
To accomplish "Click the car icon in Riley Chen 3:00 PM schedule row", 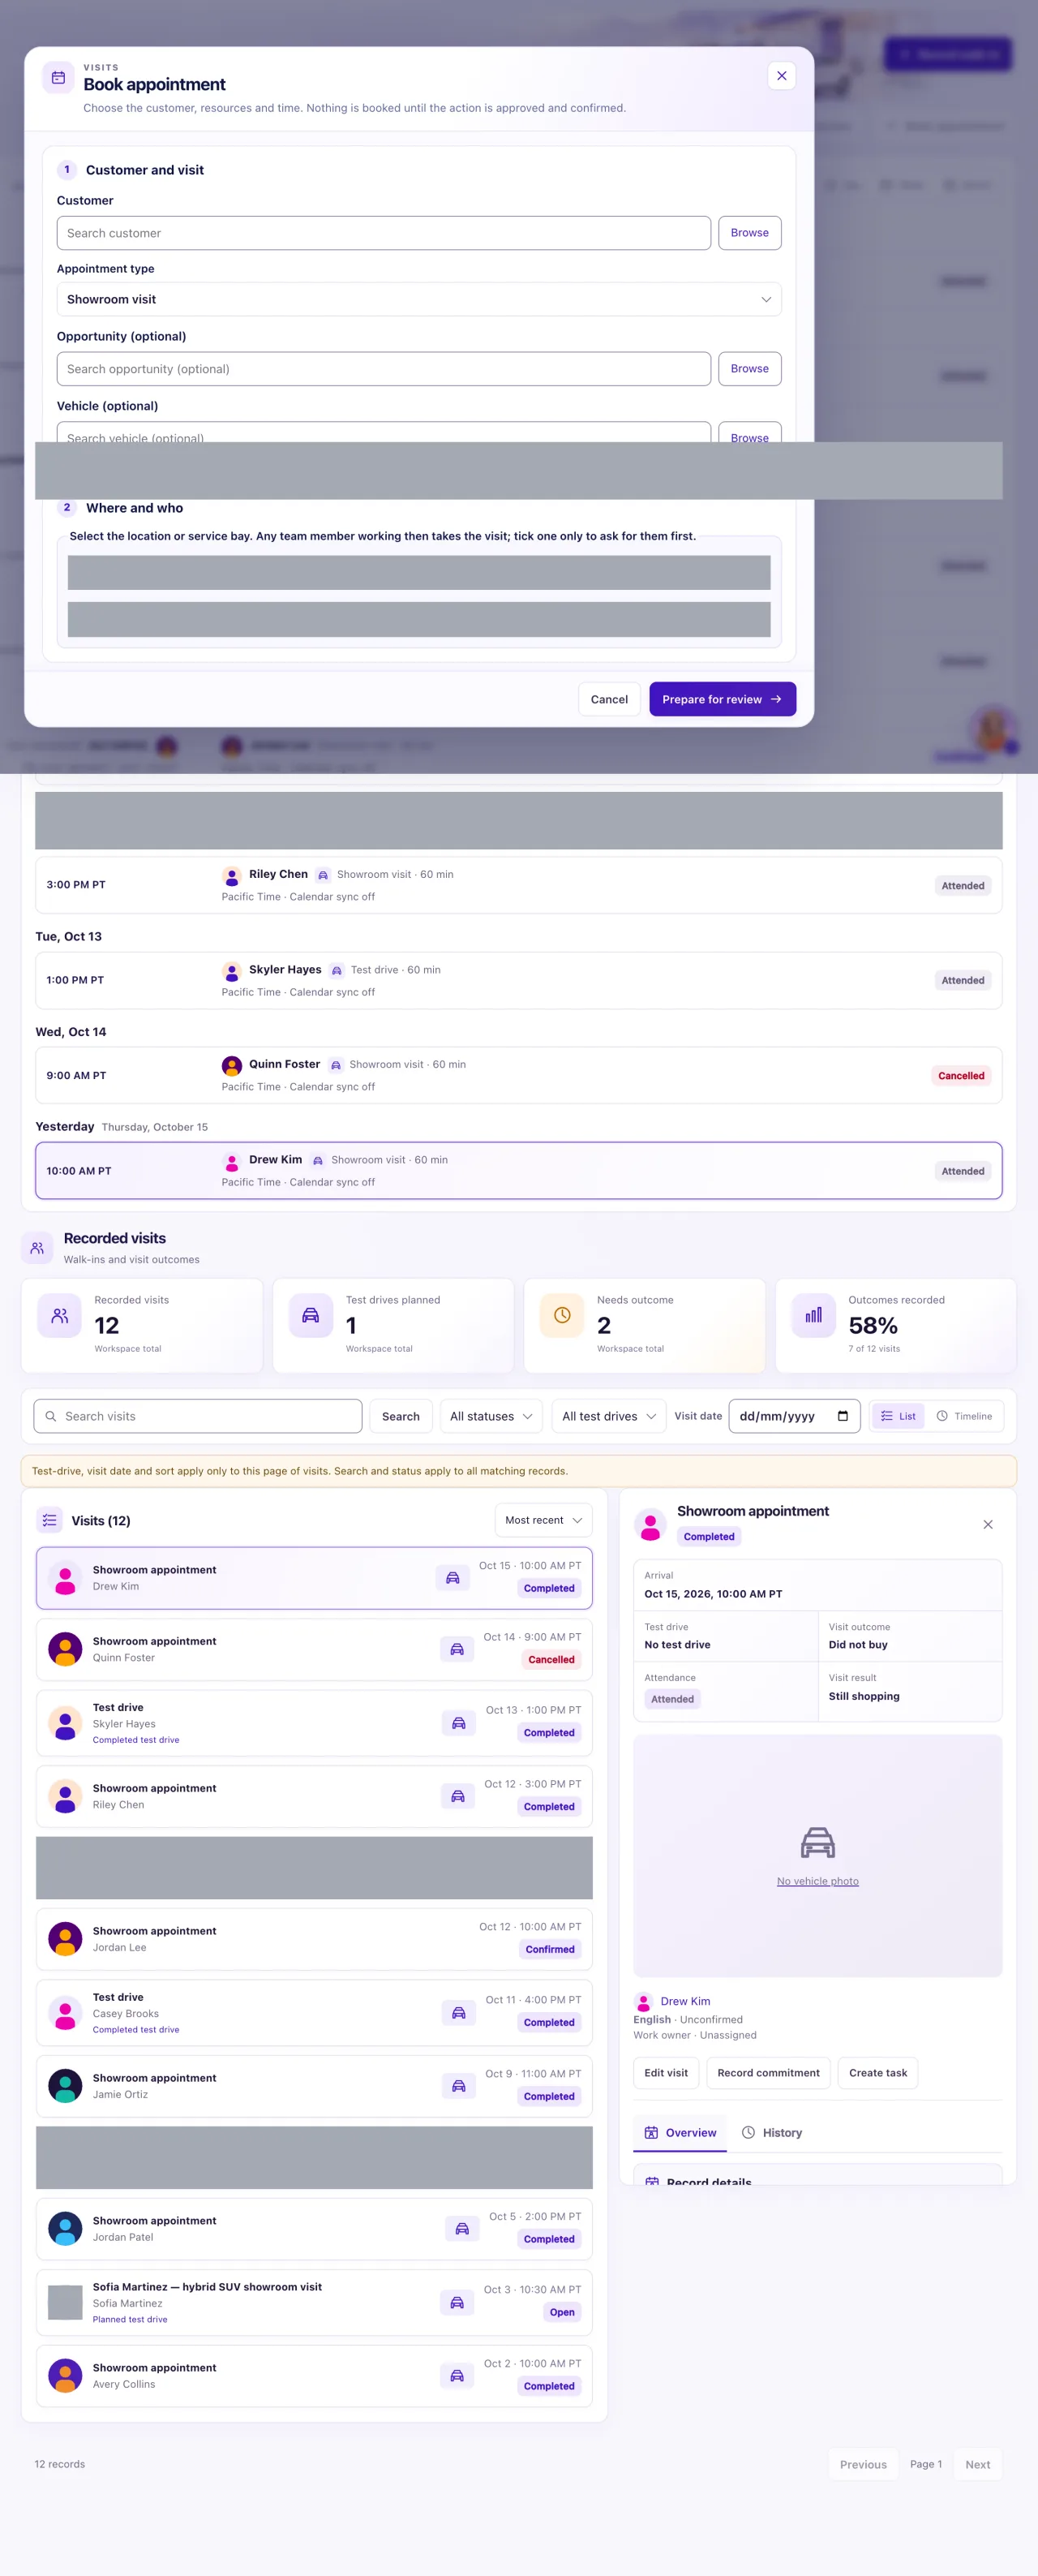I will tap(323, 875).
